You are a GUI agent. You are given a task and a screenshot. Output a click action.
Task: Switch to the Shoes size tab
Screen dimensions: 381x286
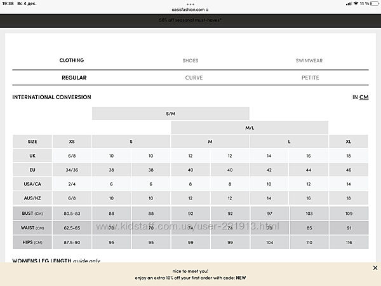tap(190, 60)
